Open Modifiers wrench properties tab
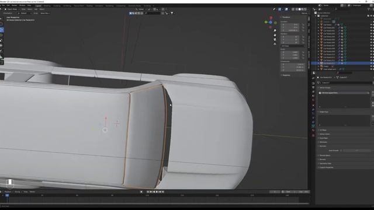The height and width of the screenshot is (210, 374). click(313, 110)
